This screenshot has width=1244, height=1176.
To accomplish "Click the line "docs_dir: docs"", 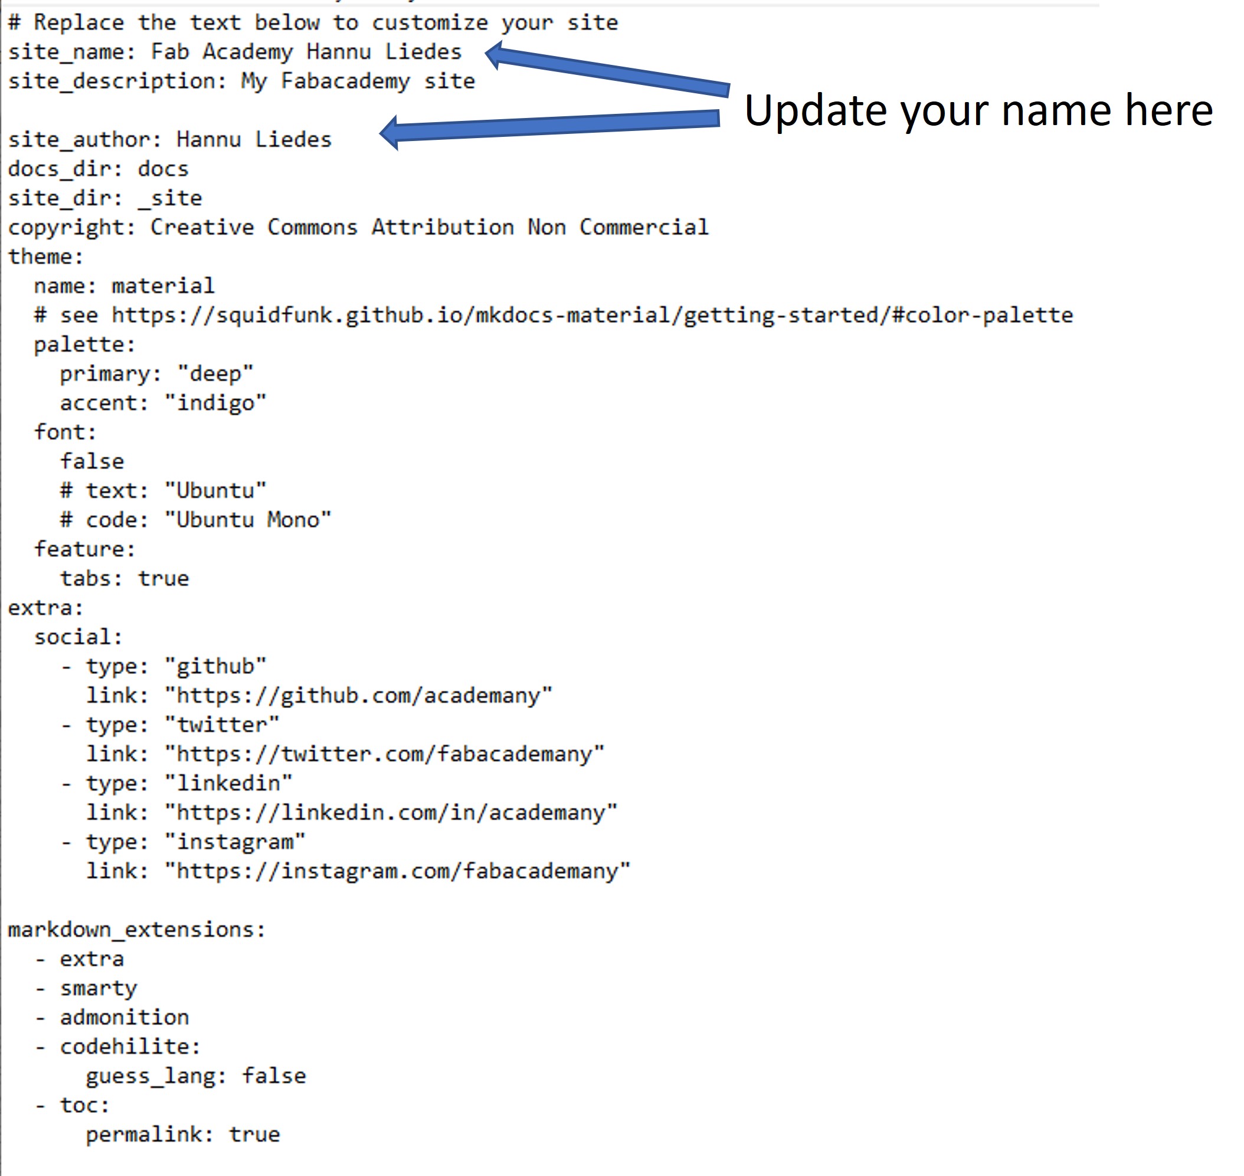I will click(98, 169).
